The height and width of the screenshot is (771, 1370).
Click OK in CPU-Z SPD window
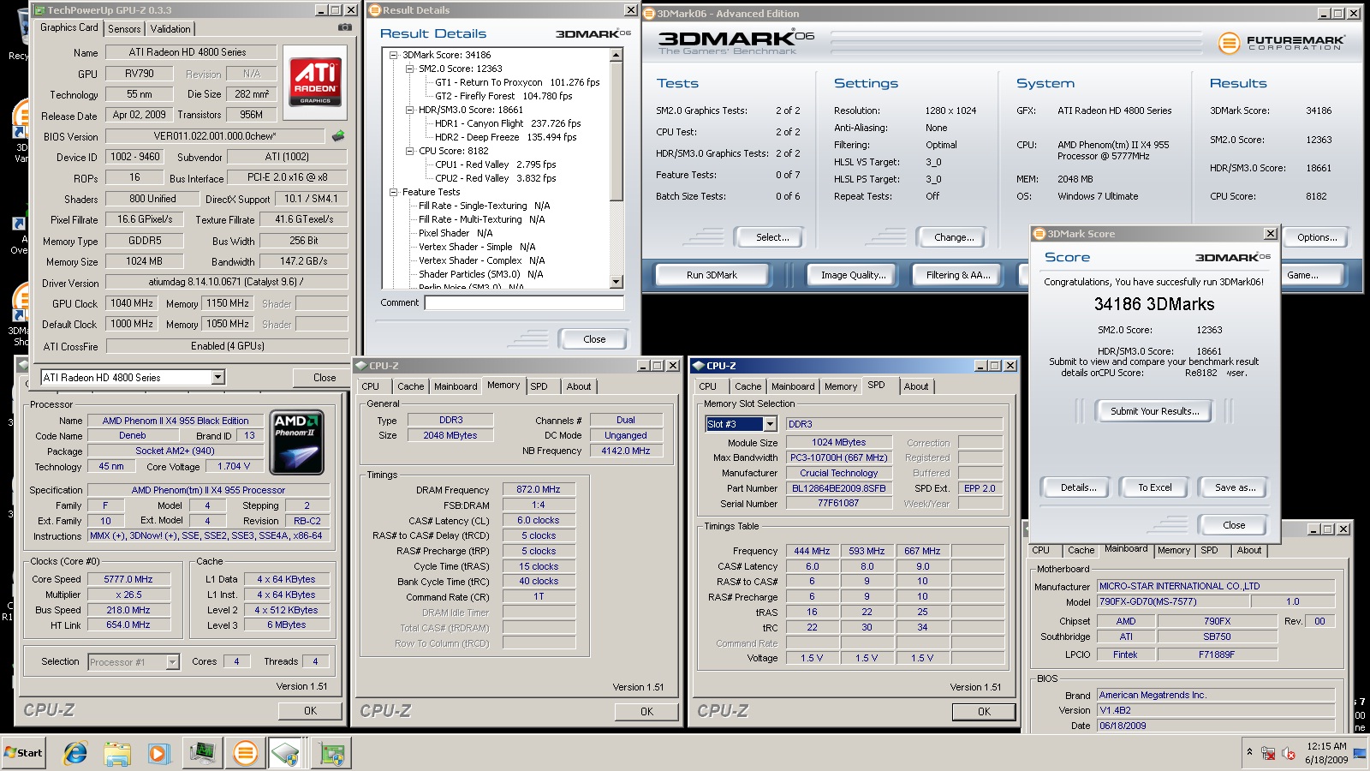[x=984, y=711]
